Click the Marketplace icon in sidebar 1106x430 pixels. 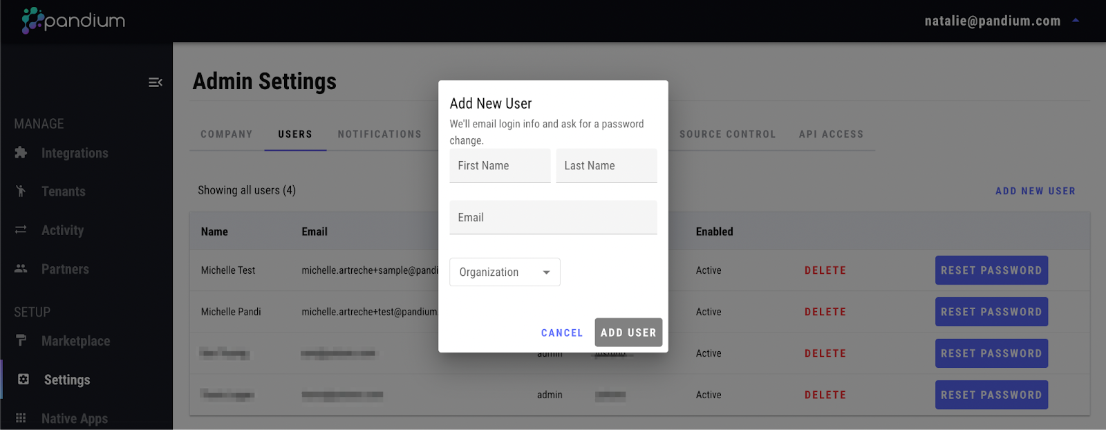[x=21, y=341]
